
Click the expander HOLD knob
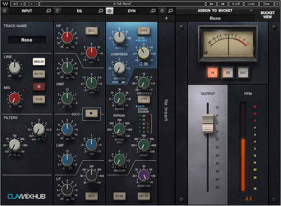coord(144,144)
